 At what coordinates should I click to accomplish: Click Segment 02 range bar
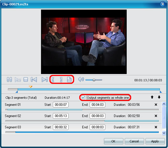82,121
